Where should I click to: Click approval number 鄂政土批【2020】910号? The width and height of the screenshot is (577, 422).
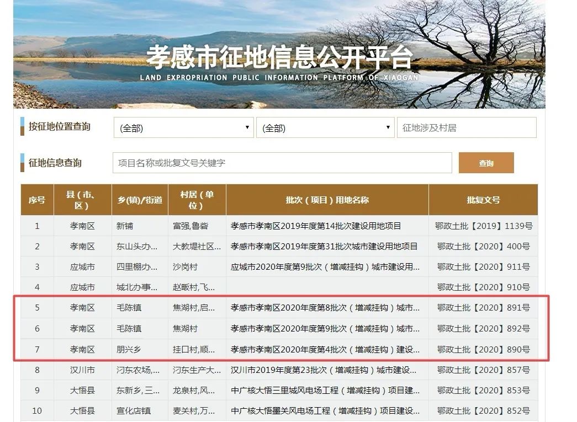[x=483, y=287]
